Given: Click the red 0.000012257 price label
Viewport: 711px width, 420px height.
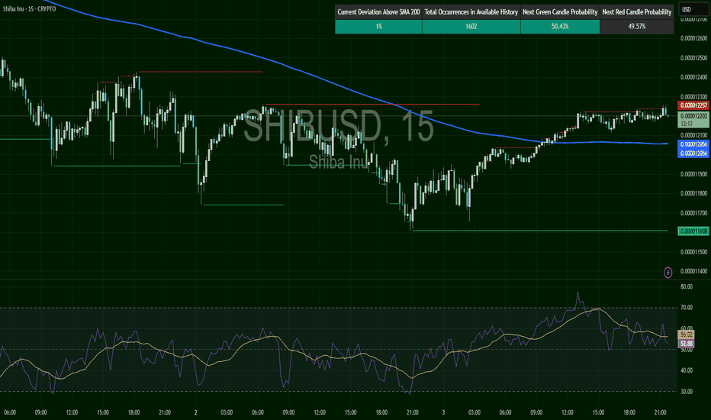Looking at the screenshot, I should [693, 105].
